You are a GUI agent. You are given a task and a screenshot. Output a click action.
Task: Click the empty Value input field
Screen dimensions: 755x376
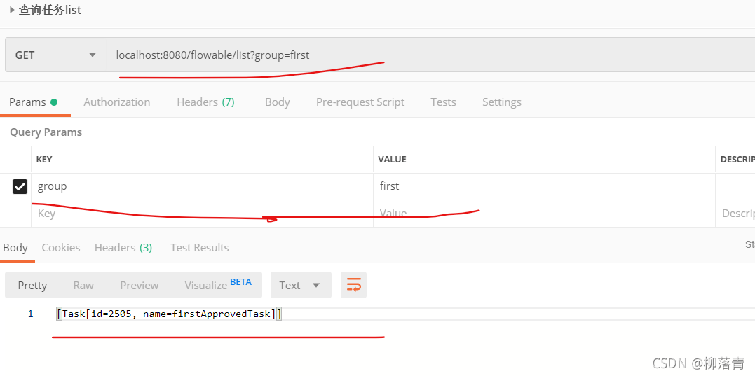click(x=544, y=214)
